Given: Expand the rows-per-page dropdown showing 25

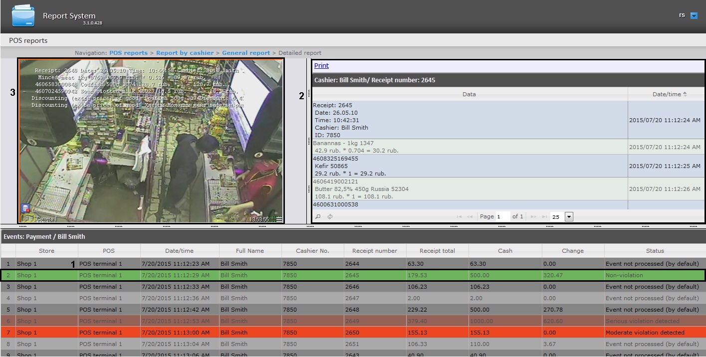Looking at the screenshot, I should (x=569, y=217).
